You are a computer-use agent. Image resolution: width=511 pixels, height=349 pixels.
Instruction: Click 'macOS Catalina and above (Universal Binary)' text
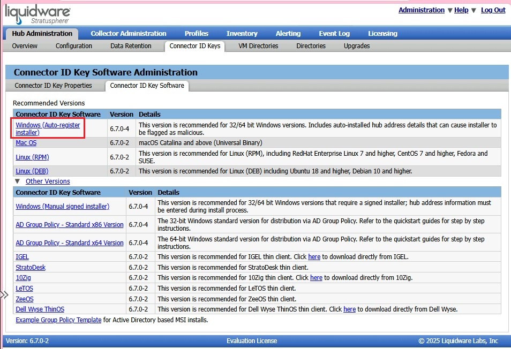[x=200, y=143]
